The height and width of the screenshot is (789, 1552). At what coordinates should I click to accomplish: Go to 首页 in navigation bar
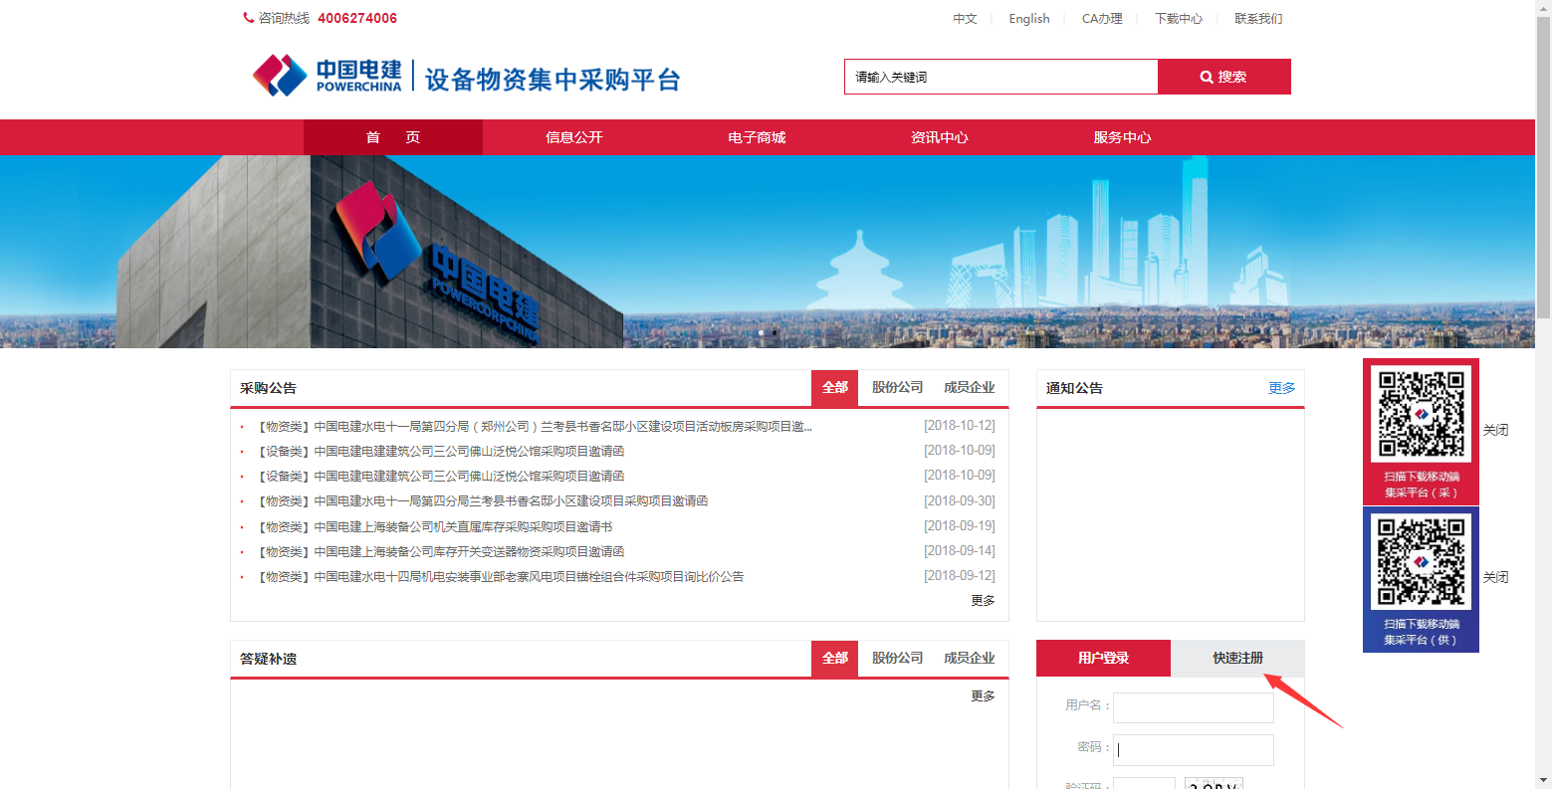[x=393, y=137]
